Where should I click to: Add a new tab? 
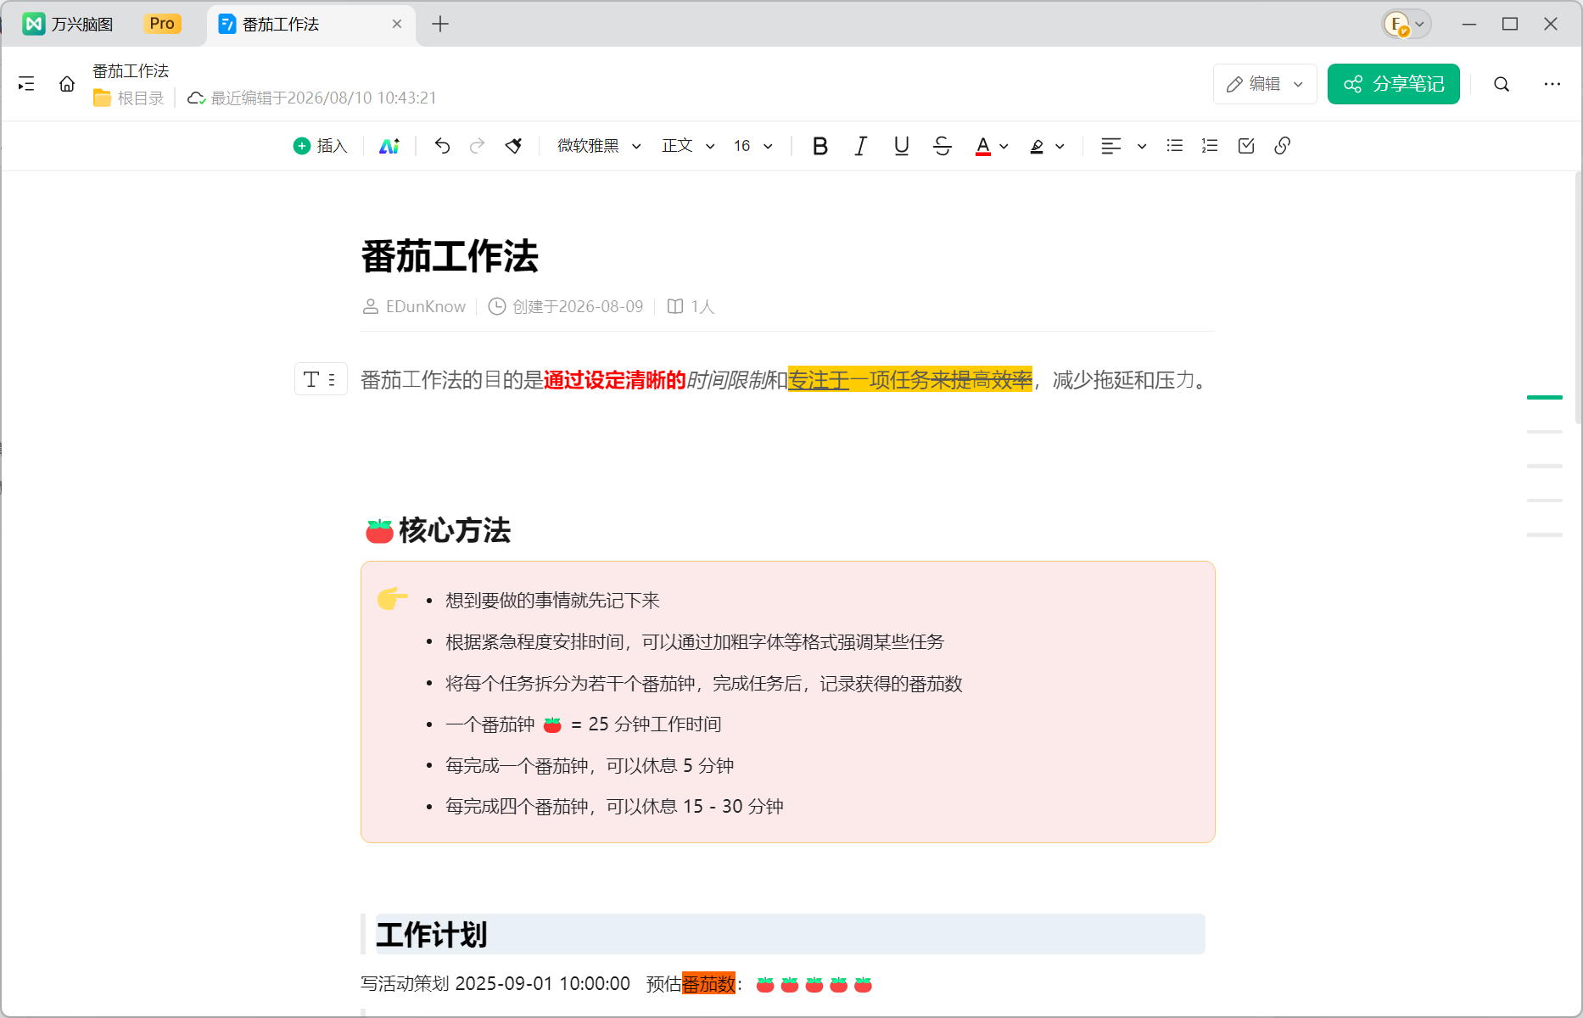pos(439,24)
